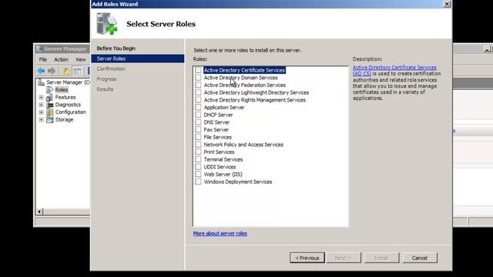The height and width of the screenshot is (277, 493).
Task: Click the Storage node icon in tree
Action: pyautogui.click(x=49, y=120)
